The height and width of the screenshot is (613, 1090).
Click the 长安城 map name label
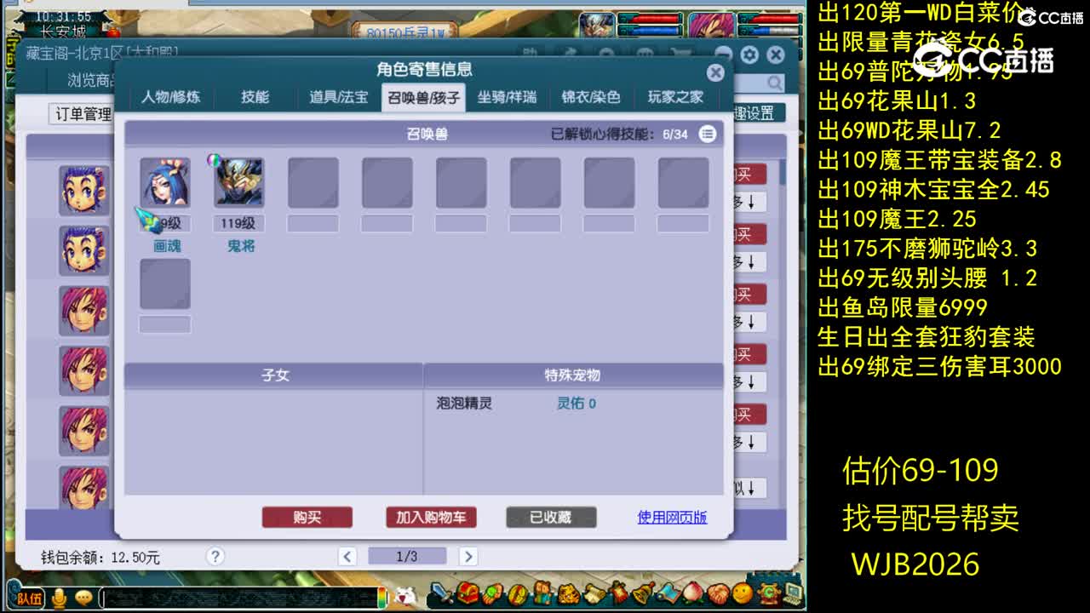(63, 31)
